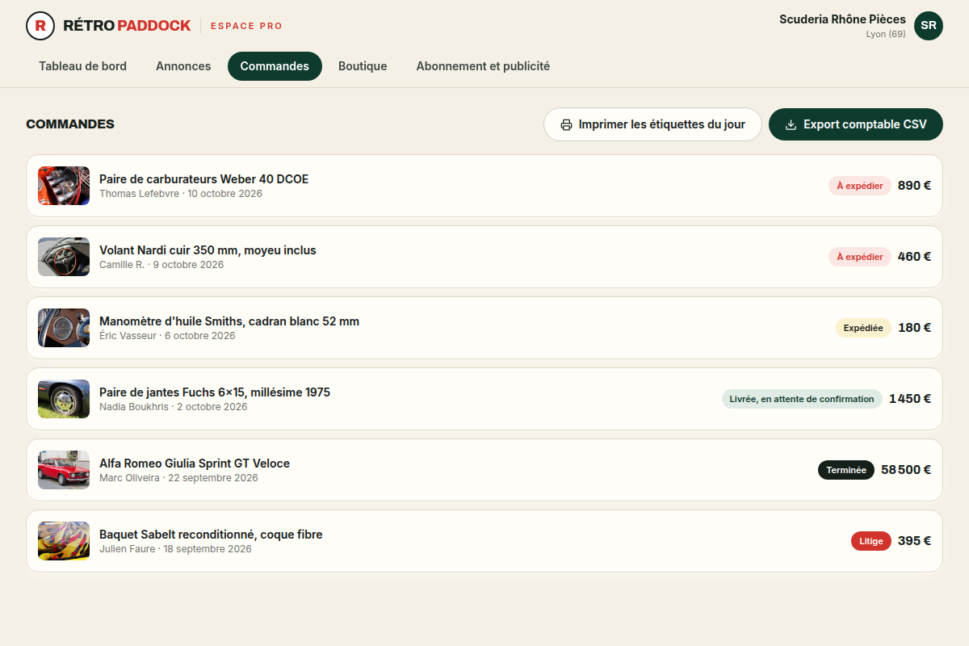This screenshot has width=969, height=646.
Task: Open the Weber 40 DCOE carburateurs thumbnail
Action: (x=64, y=186)
